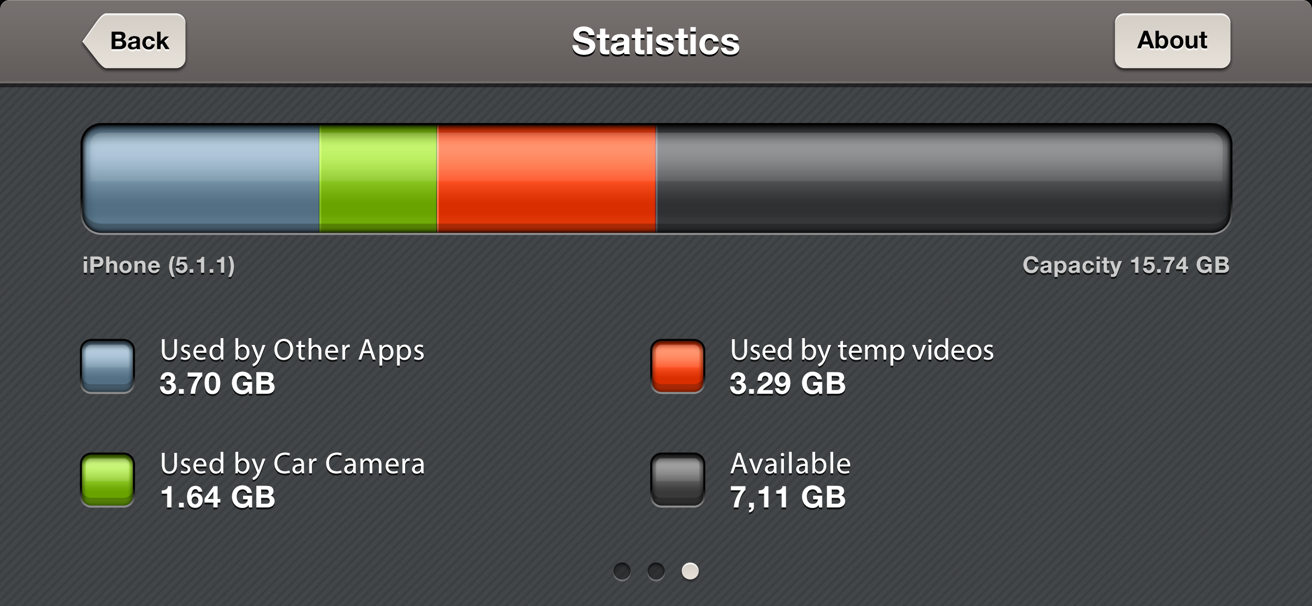Select the first page indicator dot
This screenshot has height=606, width=1312.
[x=622, y=571]
